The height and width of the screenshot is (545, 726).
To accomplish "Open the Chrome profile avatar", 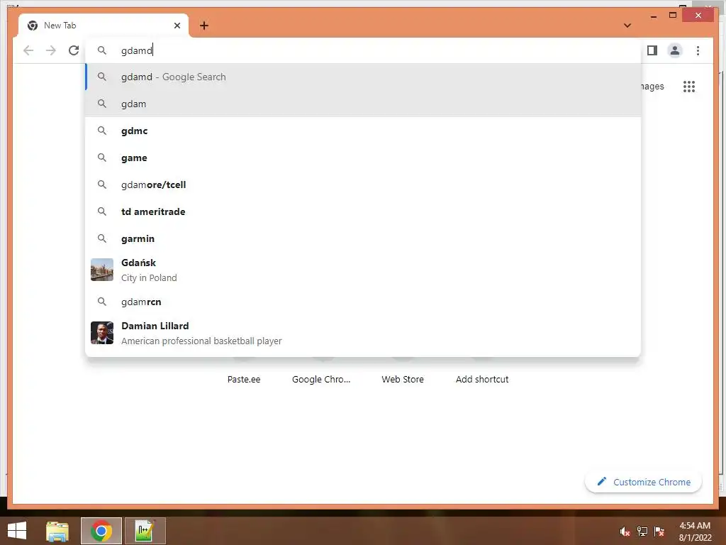I will (675, 50).
